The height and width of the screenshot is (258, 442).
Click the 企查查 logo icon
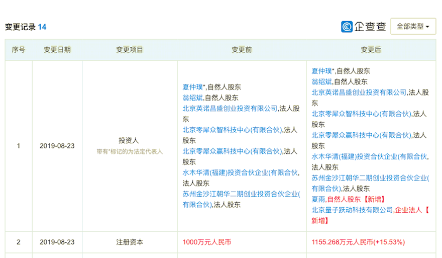click(x=347, y=27)
